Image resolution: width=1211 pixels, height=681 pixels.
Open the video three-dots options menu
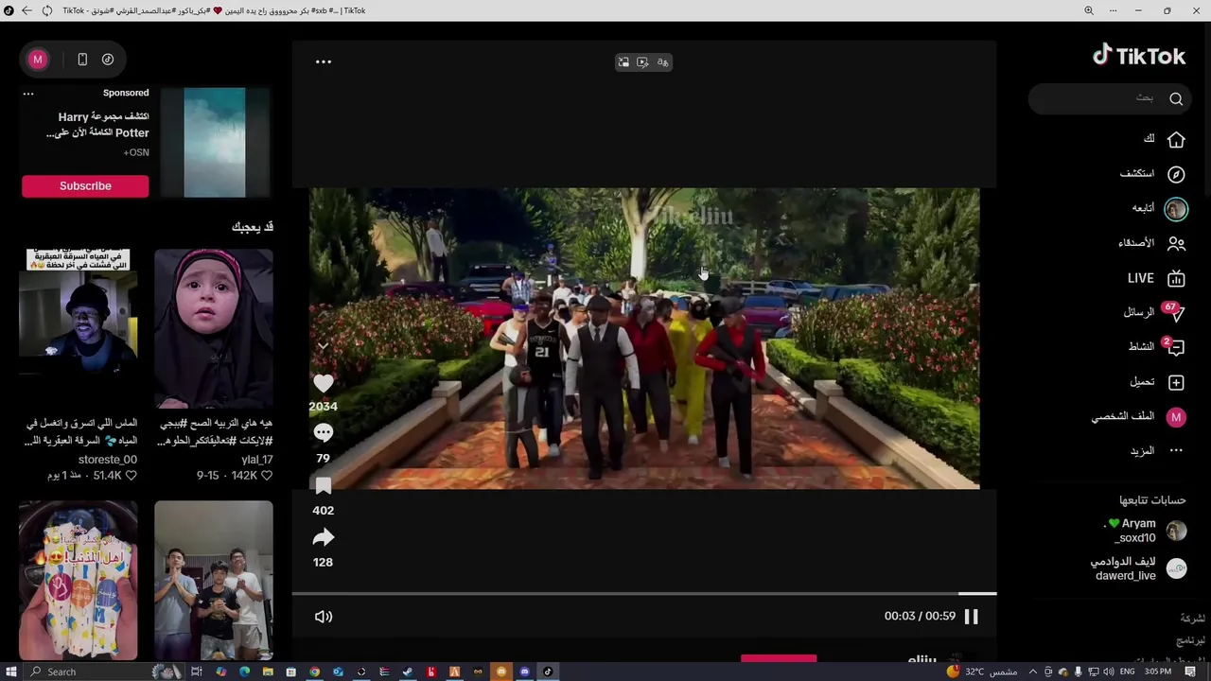[324, 61]
